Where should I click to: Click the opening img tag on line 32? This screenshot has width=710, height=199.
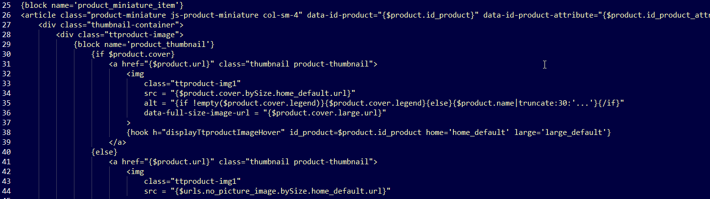click(135, 74)
